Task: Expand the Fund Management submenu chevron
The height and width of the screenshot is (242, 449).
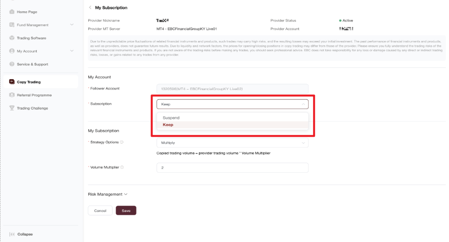Action: tap(72, 25)
